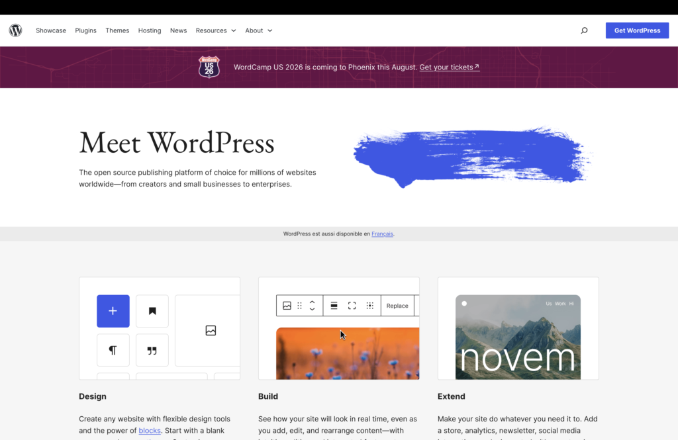Click the align icon in Build toolbar
The width and height of the screenshot is (678, 440).
tap(334, 306)
